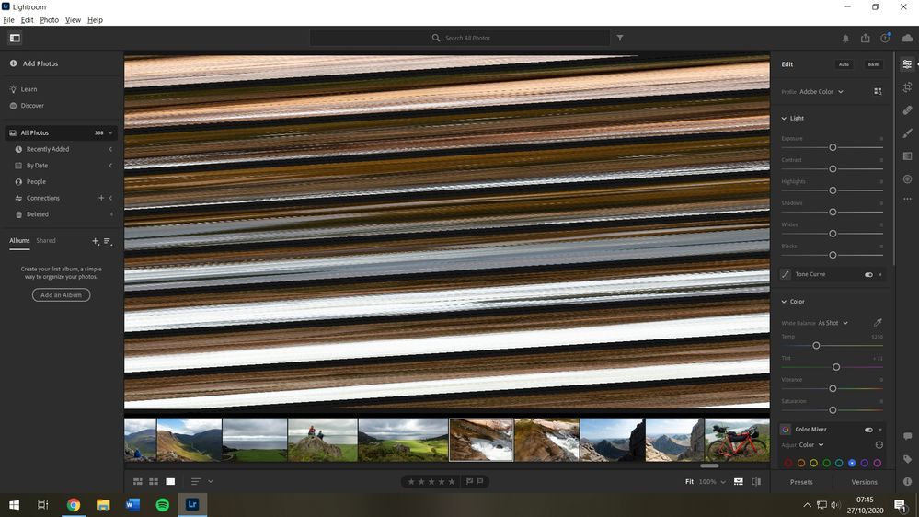Expand the All Photos chevron
Image resolution: width=919 pixels, height=517 pixels.
pyautogui.click(x=110, y=133)
